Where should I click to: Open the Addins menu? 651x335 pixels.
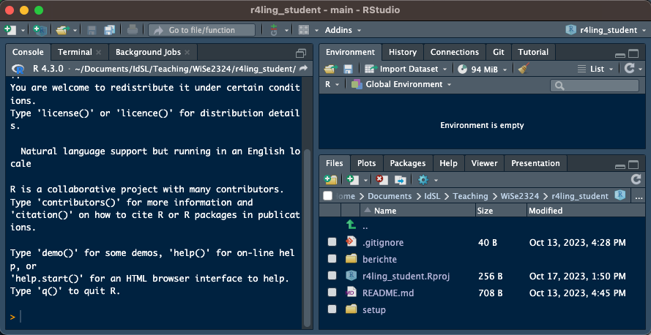[x=343, y=30]
